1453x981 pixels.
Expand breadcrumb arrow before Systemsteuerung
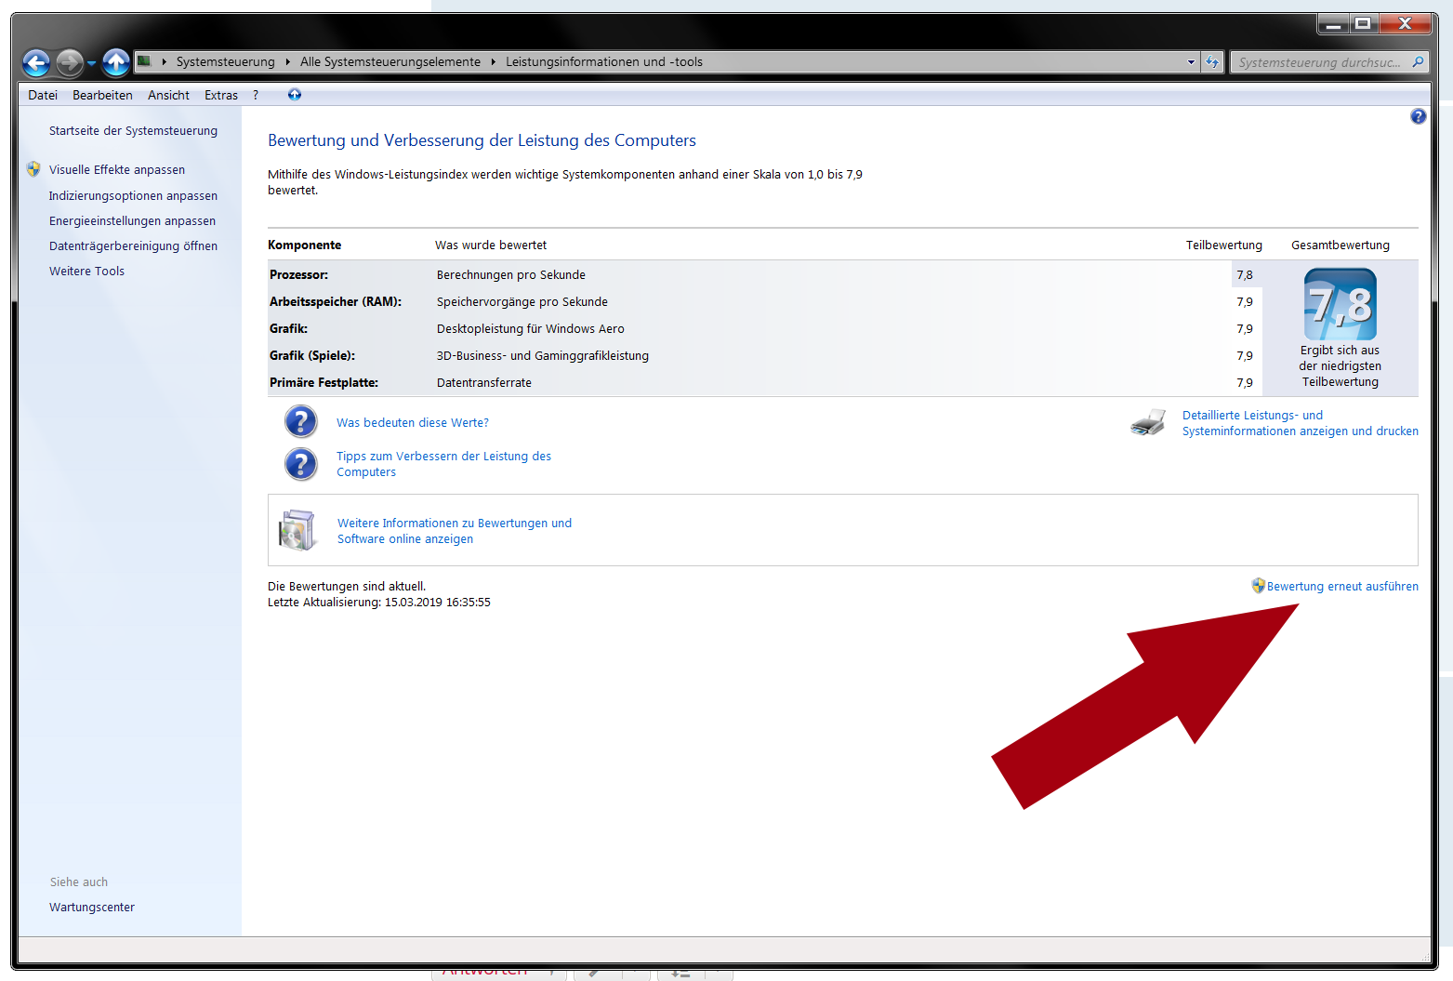coord(165,62)
